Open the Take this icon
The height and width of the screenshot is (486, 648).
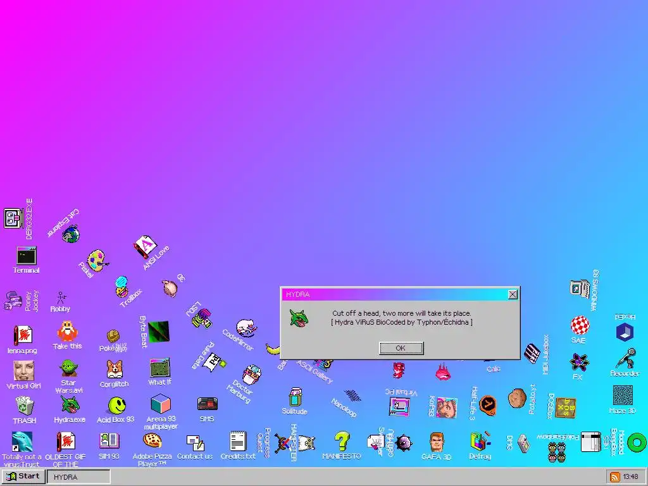(67, 331)
